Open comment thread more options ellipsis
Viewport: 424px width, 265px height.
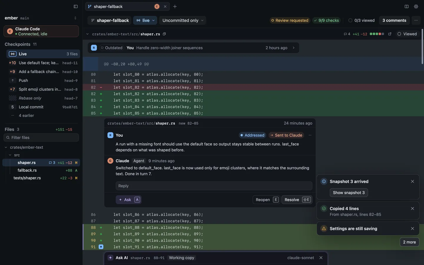click(310, 135)
